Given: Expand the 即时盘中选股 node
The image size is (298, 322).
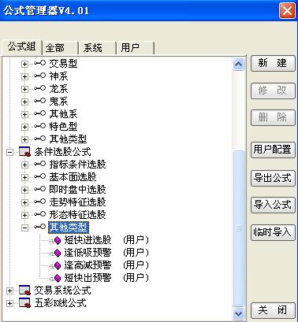Looking at the screenshot, I should (24, 190).
